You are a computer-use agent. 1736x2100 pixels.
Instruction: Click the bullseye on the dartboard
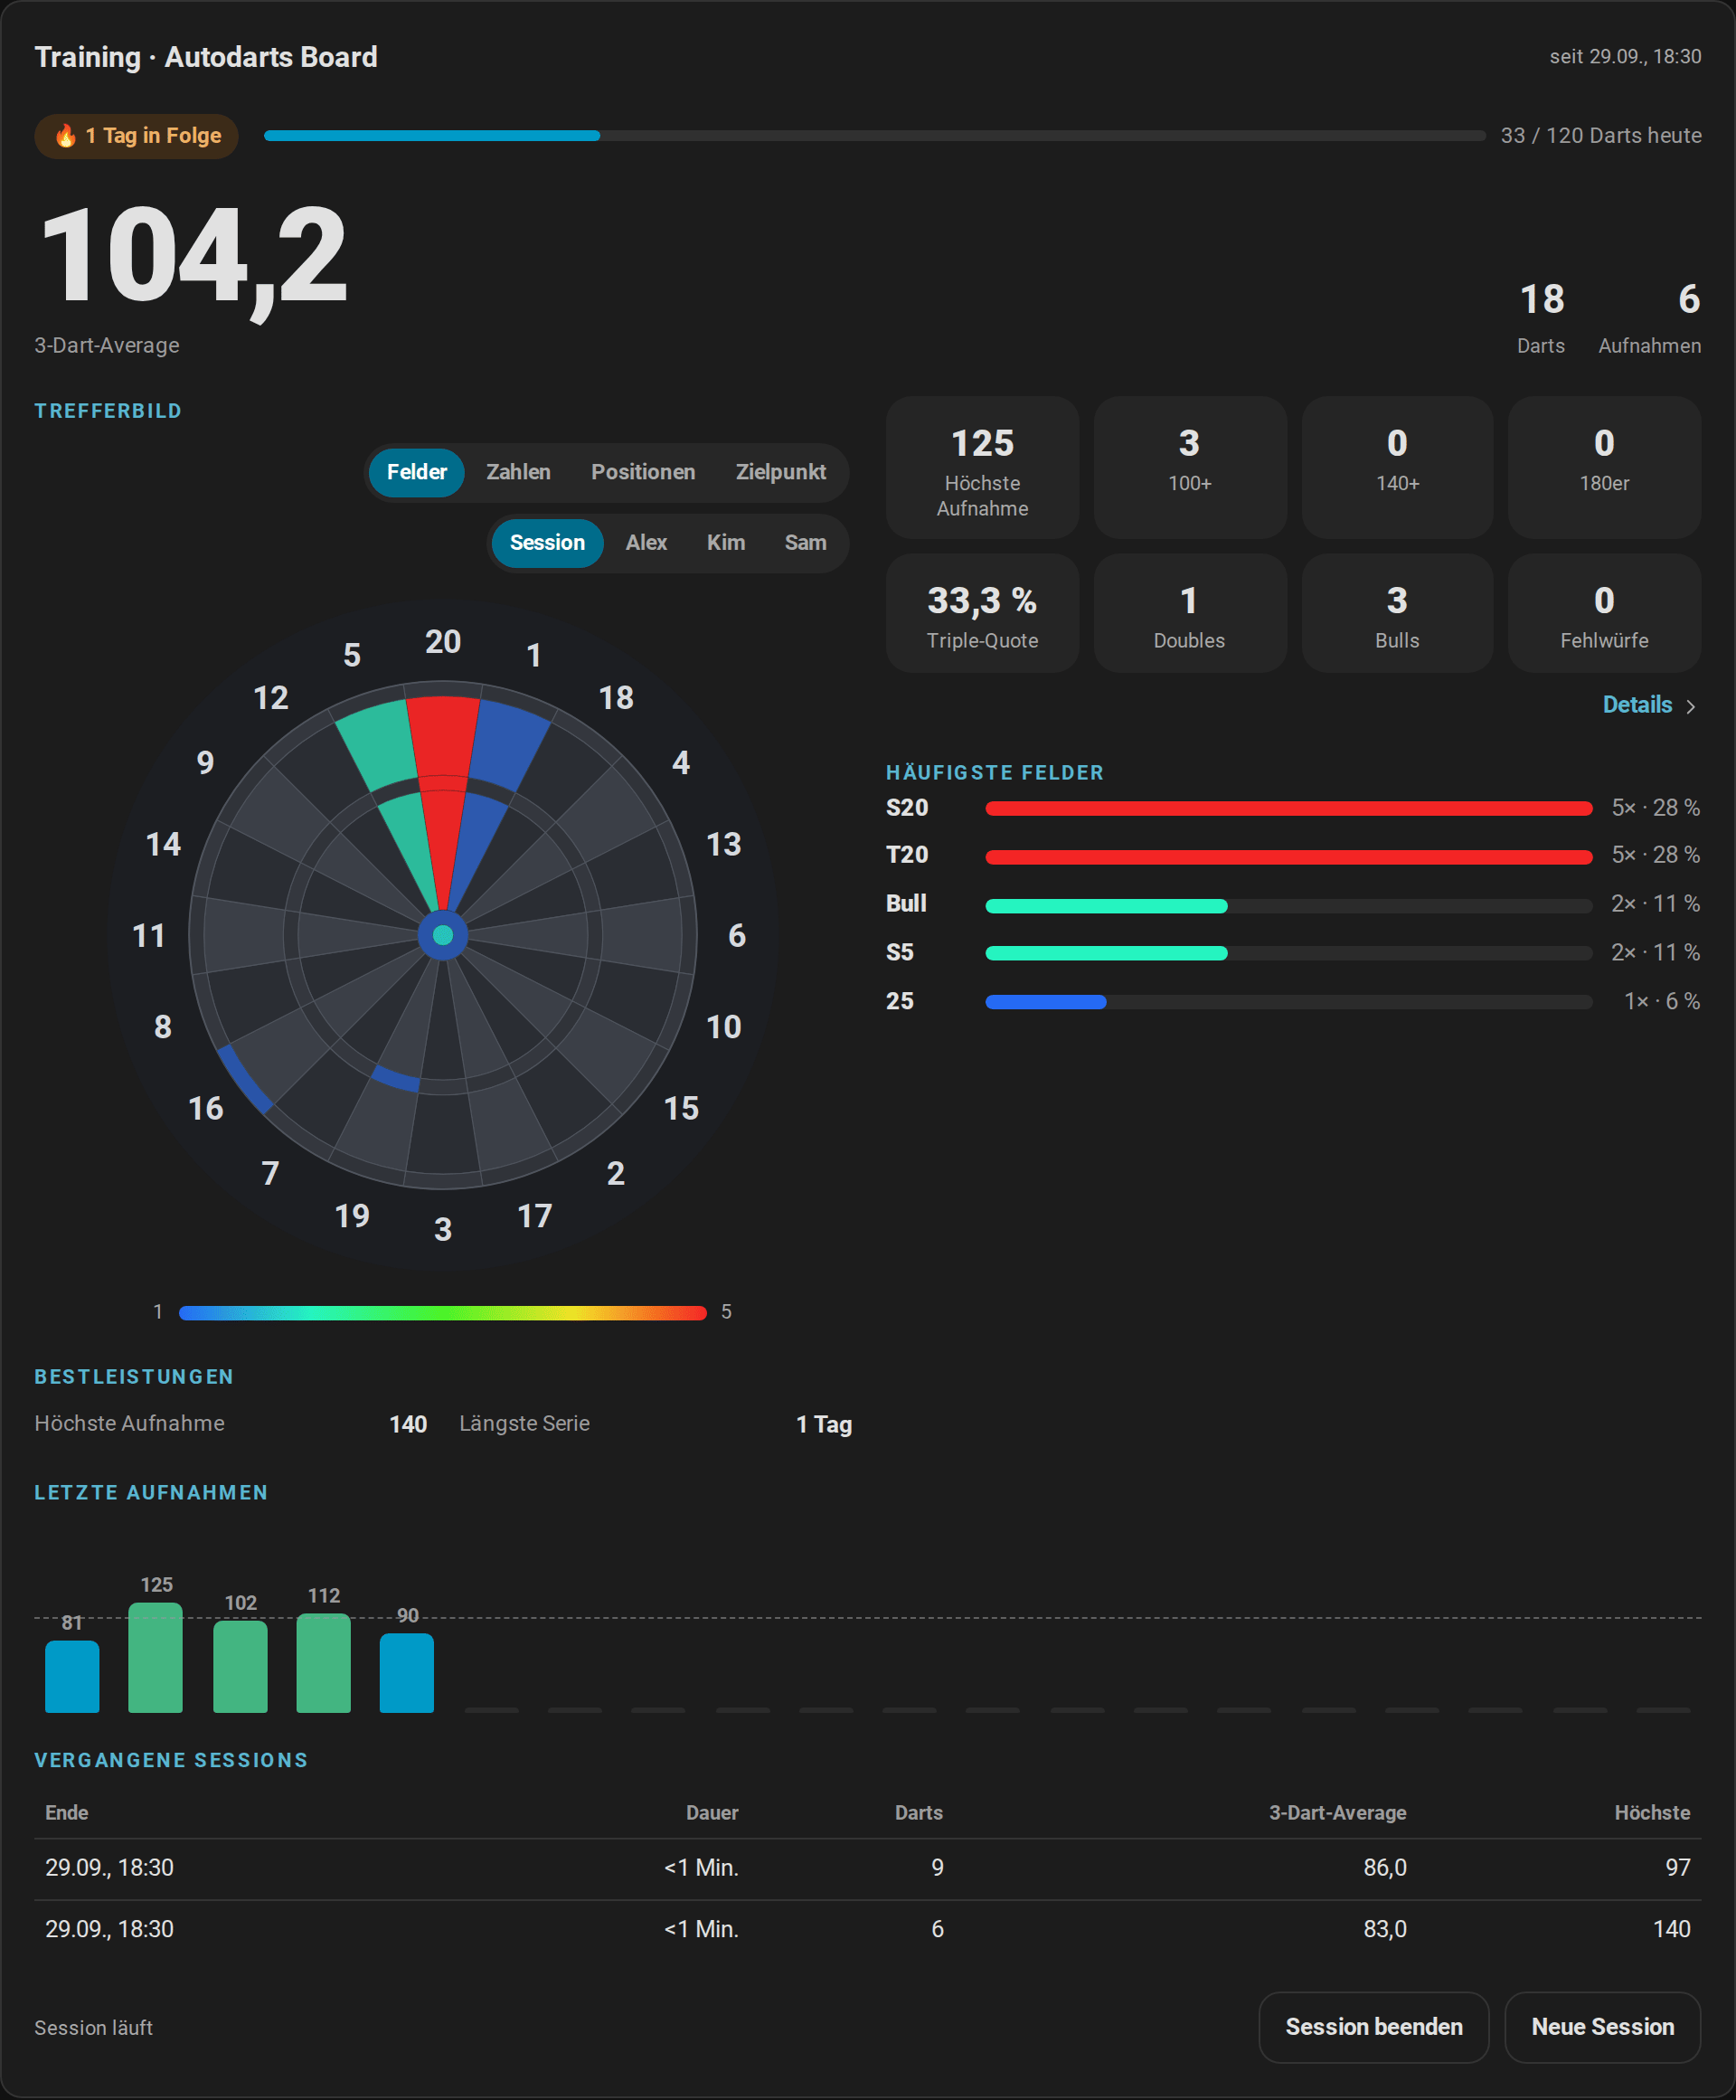443,936
